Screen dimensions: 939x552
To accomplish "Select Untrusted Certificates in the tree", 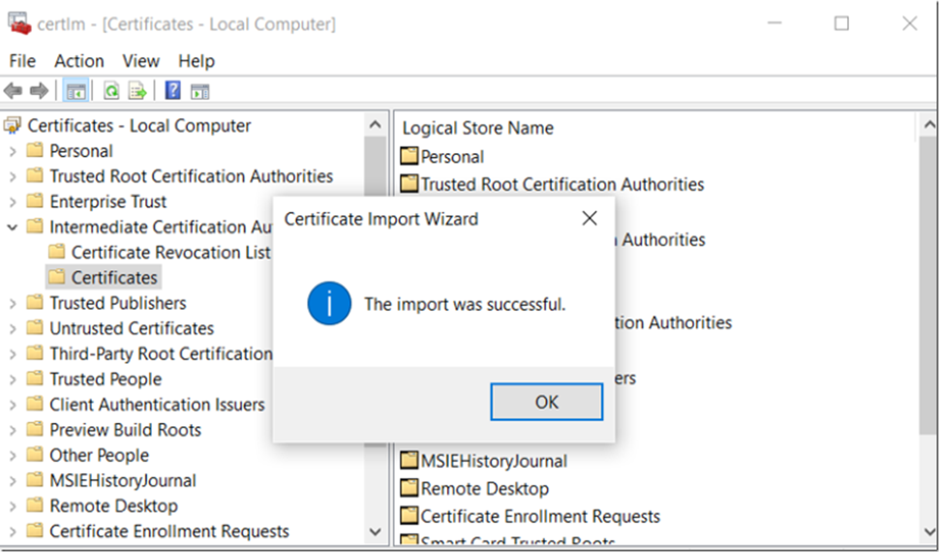I will (132, 328).
